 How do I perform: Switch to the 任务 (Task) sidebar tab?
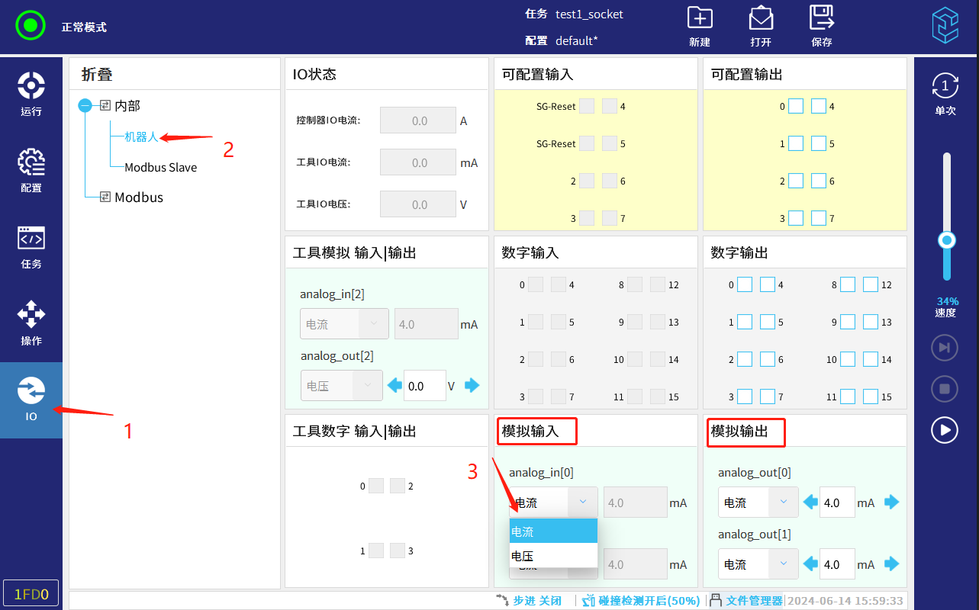[x=31, y=247]
